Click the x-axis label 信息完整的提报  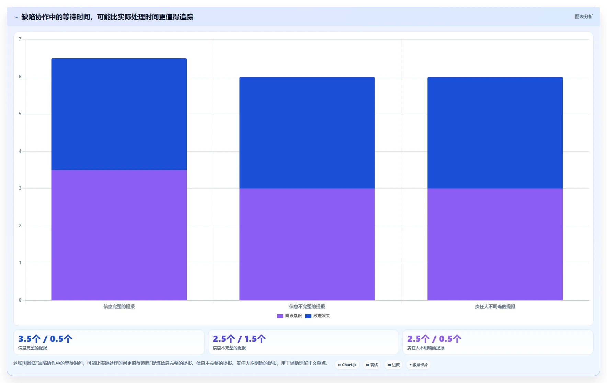pyautogui.click(x=119, y=306)
